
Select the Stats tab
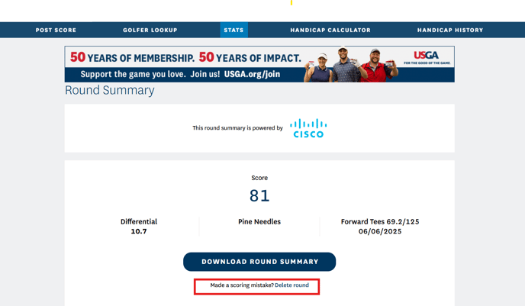(x=234, y=31)
